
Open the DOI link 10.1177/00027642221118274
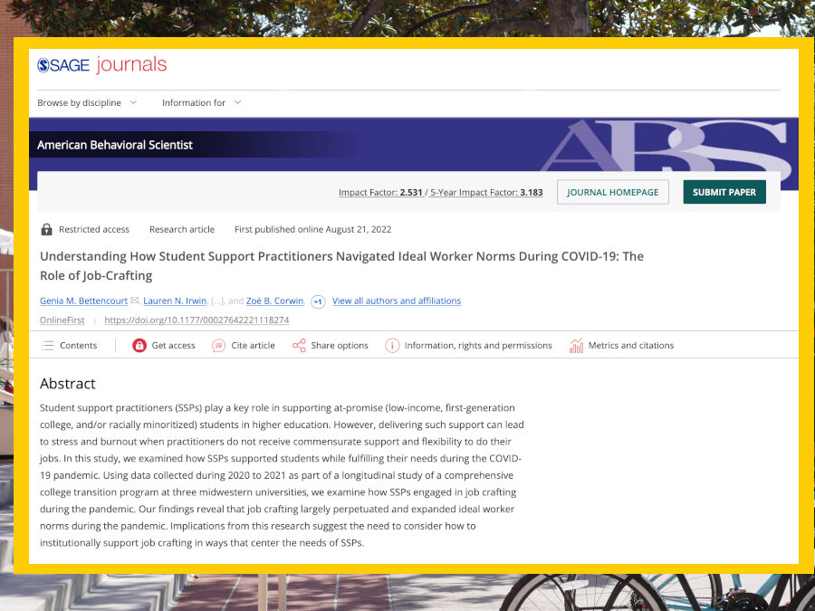(x=197, y=320)
